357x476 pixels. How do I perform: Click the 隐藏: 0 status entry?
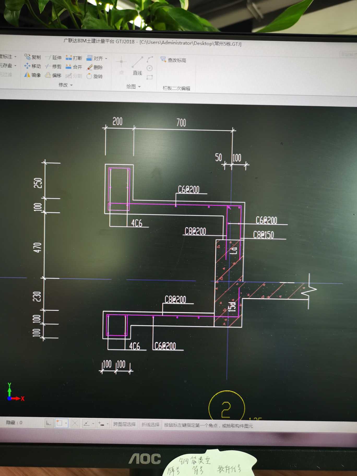pyautogui.click(x=14, y=422)
